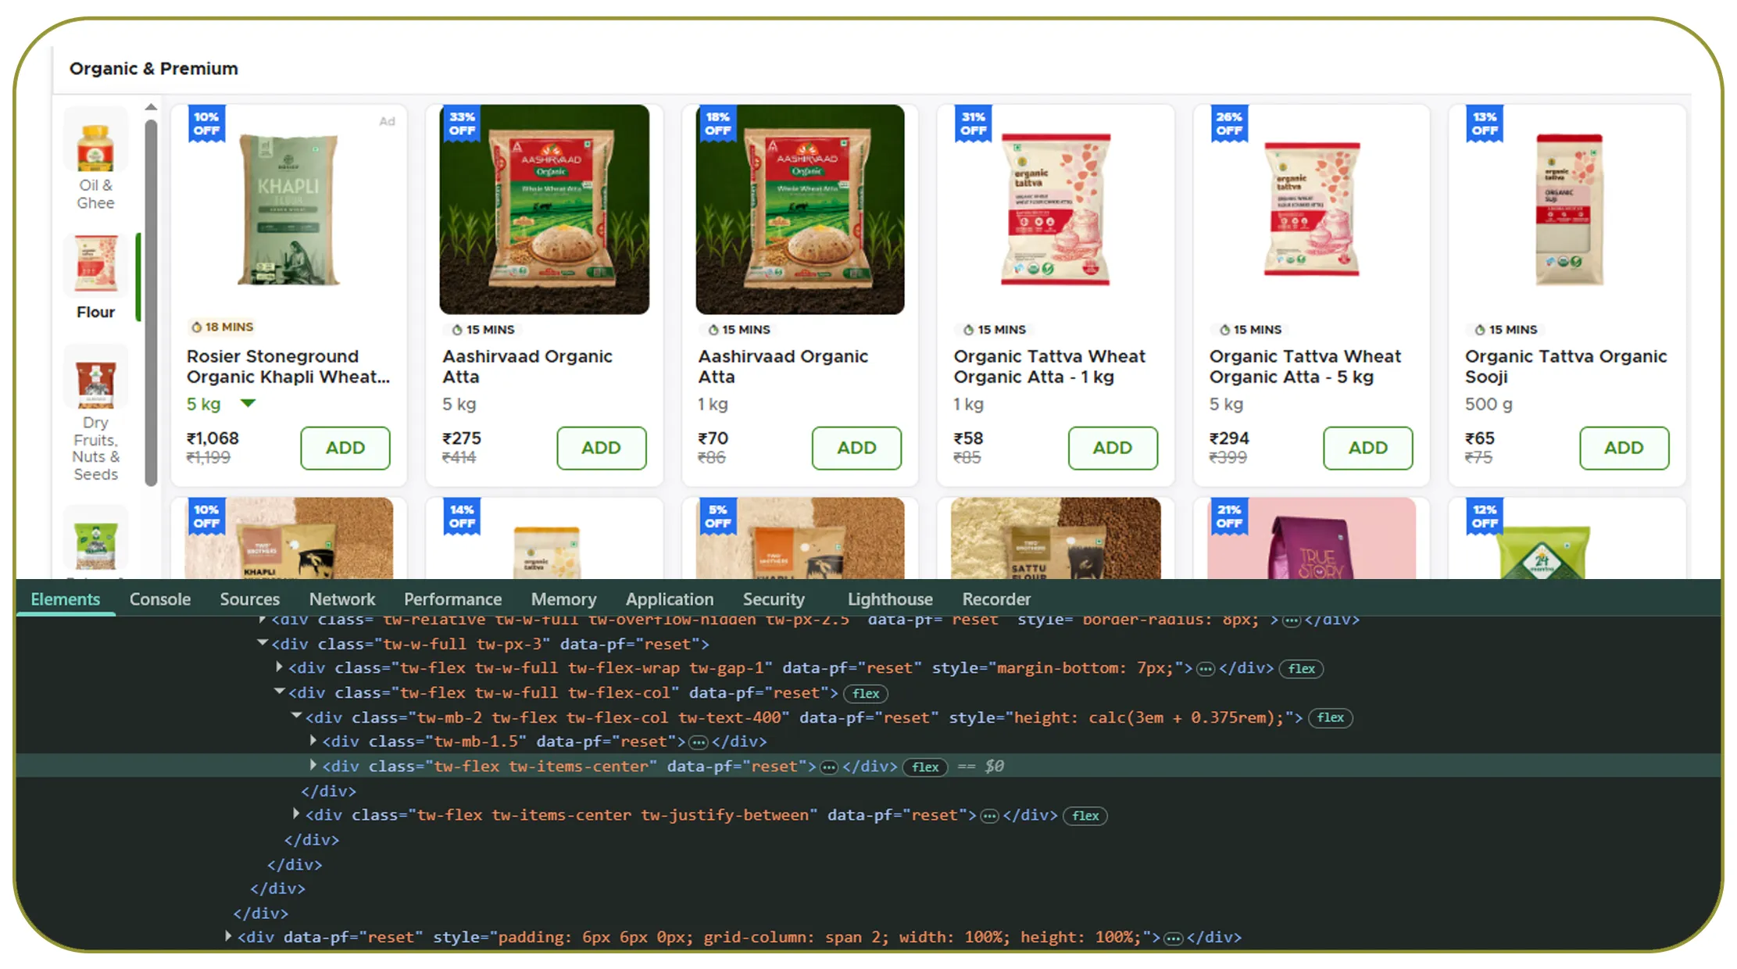
Task: Open Aashirvaad Organic Atta 5 kg image
Action: point(545,209)
